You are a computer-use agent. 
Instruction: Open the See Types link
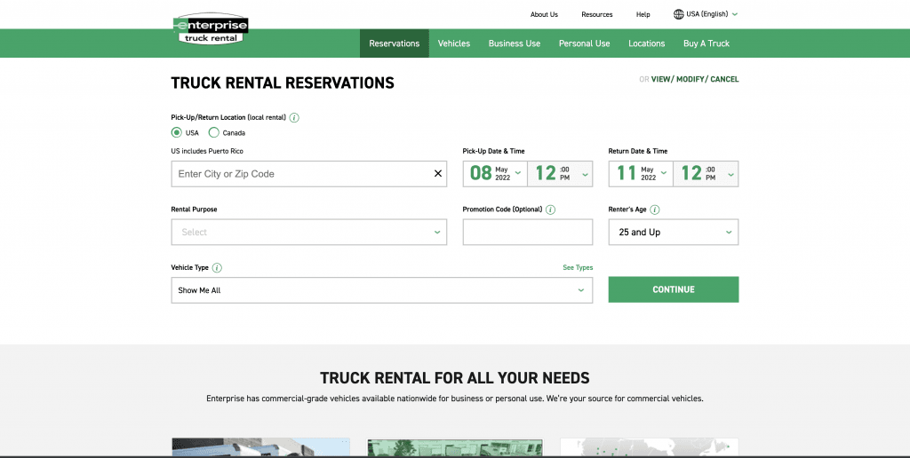click(x=578, y=267)
